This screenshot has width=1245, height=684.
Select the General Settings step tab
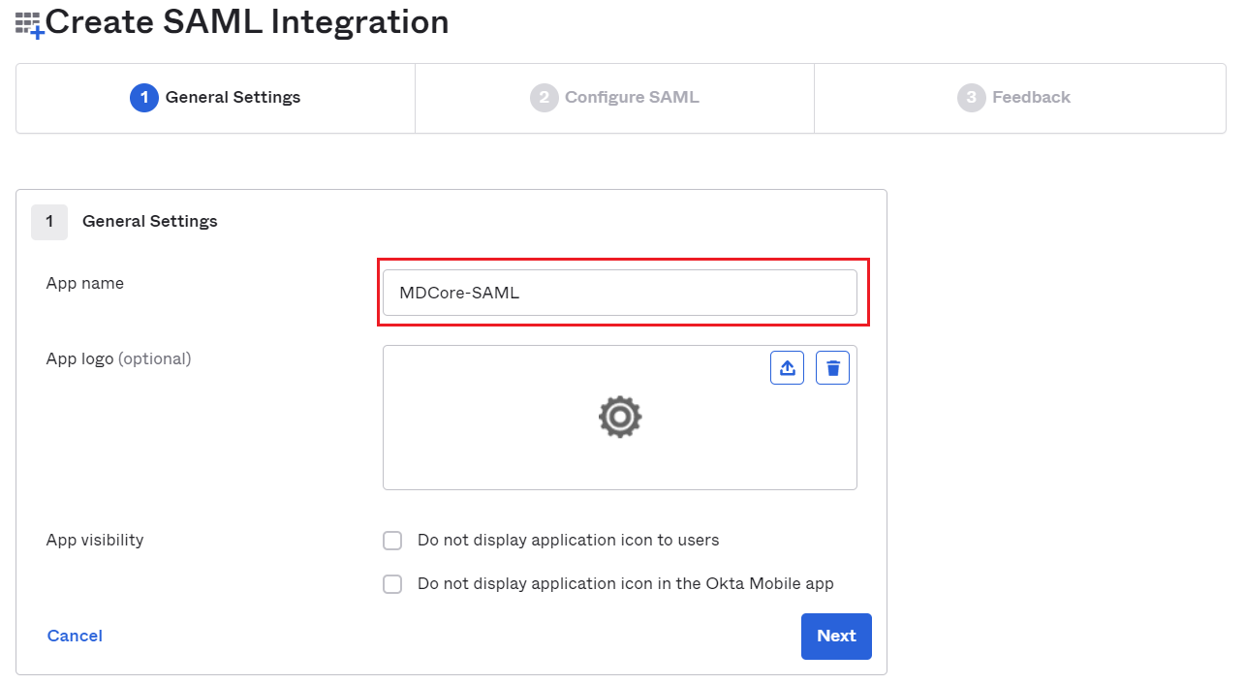click(215, 98)
